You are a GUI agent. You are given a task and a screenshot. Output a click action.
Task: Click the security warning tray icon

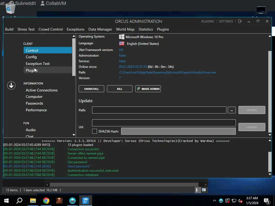227,201
